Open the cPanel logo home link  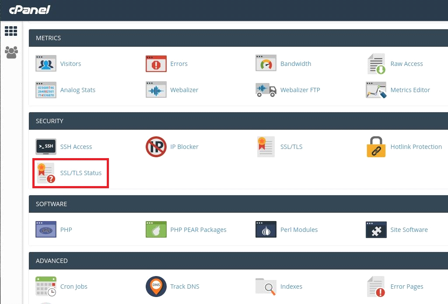click(29, 10)
